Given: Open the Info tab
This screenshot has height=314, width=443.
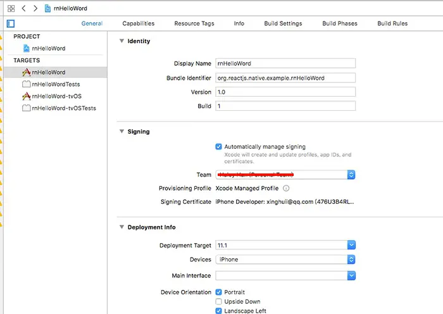Looking at the screenshot, I should 239,23.
